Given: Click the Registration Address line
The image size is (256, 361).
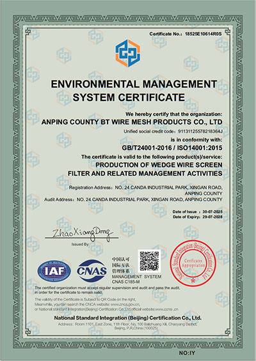Looking at the screenshot, I should (x=145, y=190).
